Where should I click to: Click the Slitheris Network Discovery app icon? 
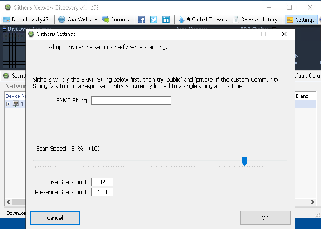[8, 7]
